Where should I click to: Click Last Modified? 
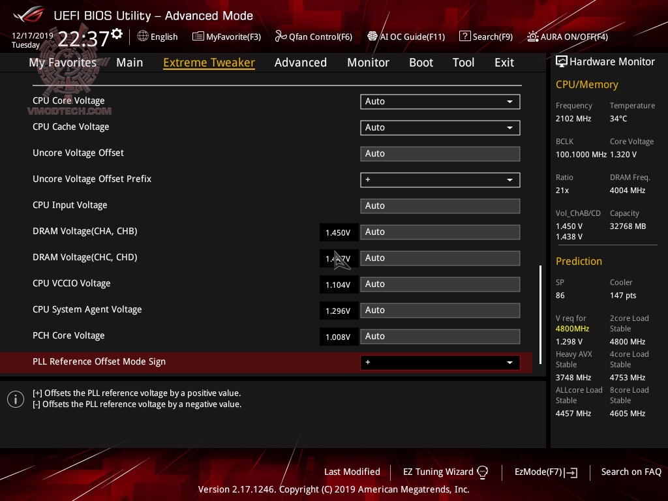[352, 472]
